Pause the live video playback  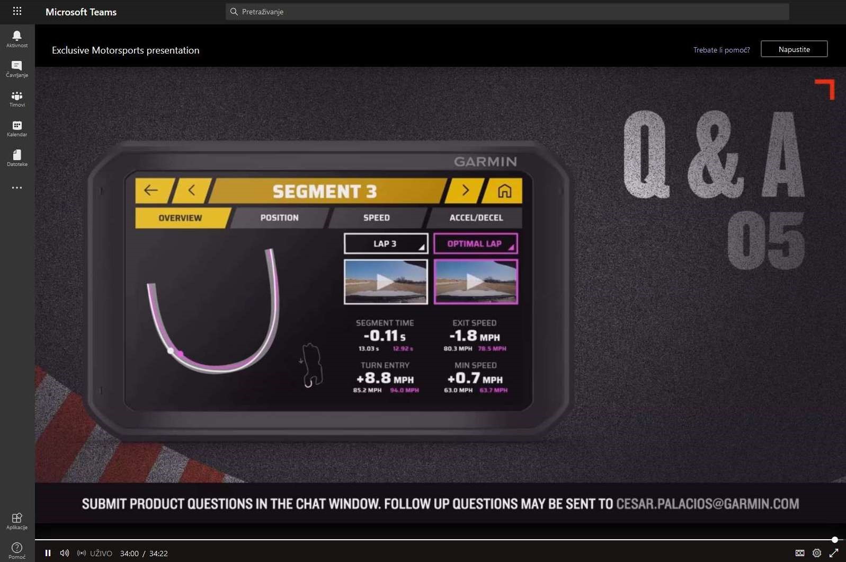[x=48, y=553]
